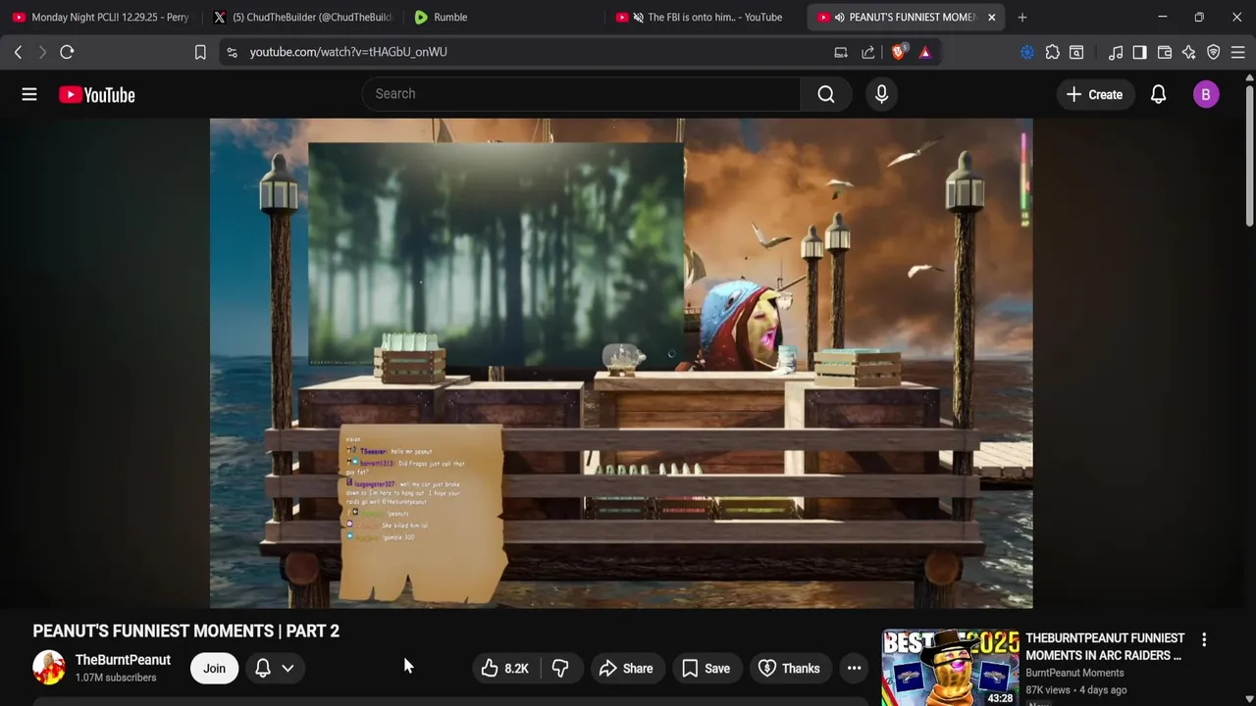Toggle the browser sidebar panel
The image size is (1256, 706).
[1139, 52]
